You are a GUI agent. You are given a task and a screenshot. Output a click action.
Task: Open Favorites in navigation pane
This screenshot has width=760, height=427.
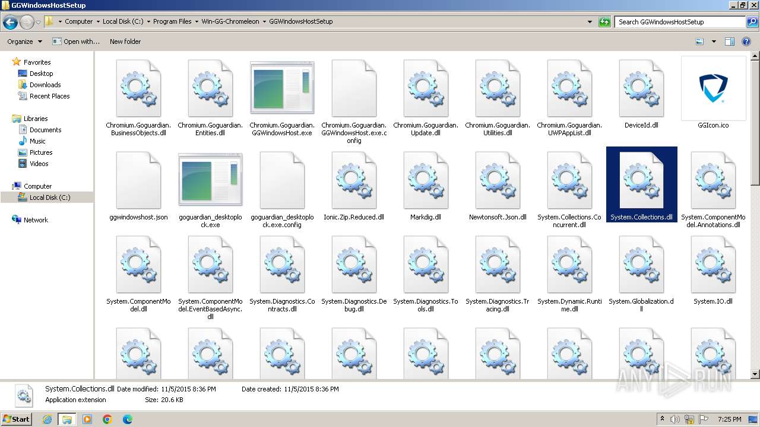pos(37,62)
